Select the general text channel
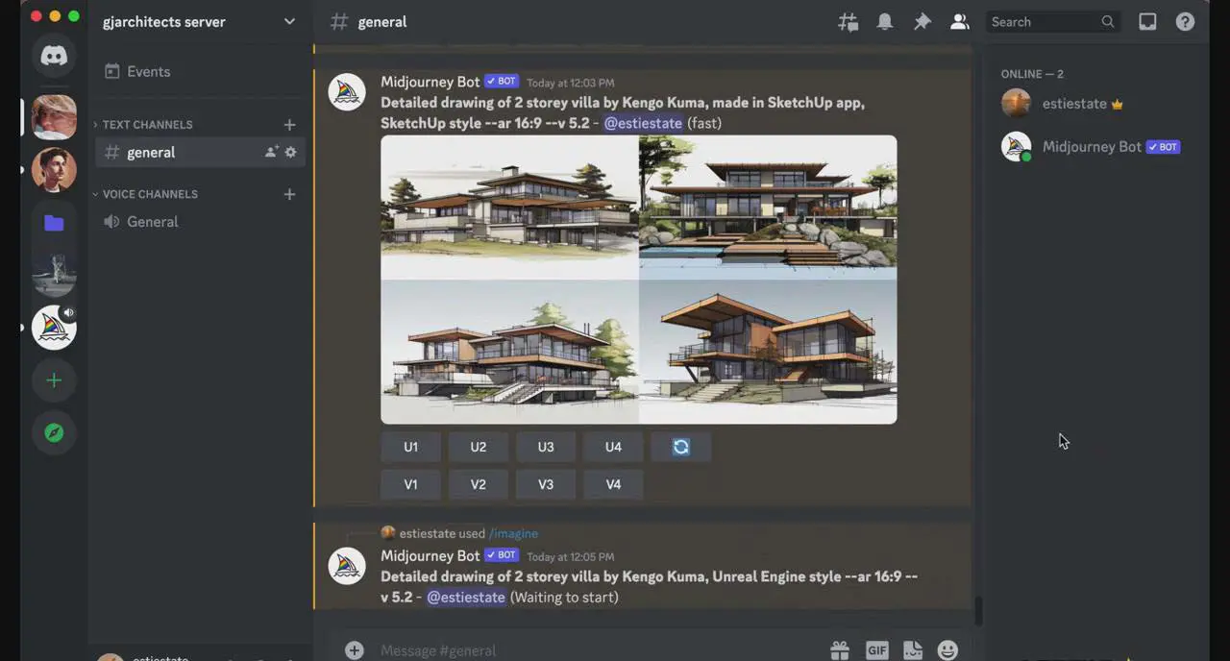The image size is (1230, 661). tap(151, 153)
